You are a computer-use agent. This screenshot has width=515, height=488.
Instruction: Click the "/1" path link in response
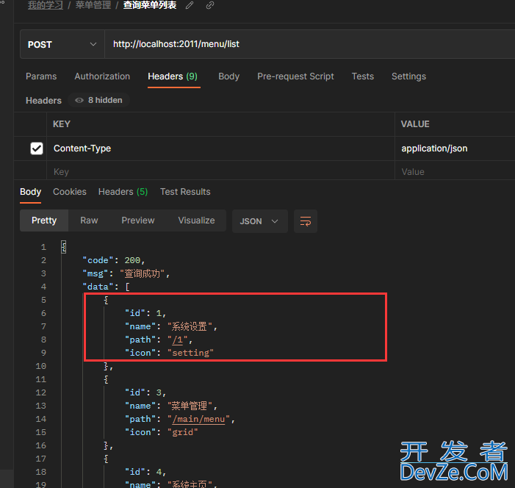click(177, 340)
